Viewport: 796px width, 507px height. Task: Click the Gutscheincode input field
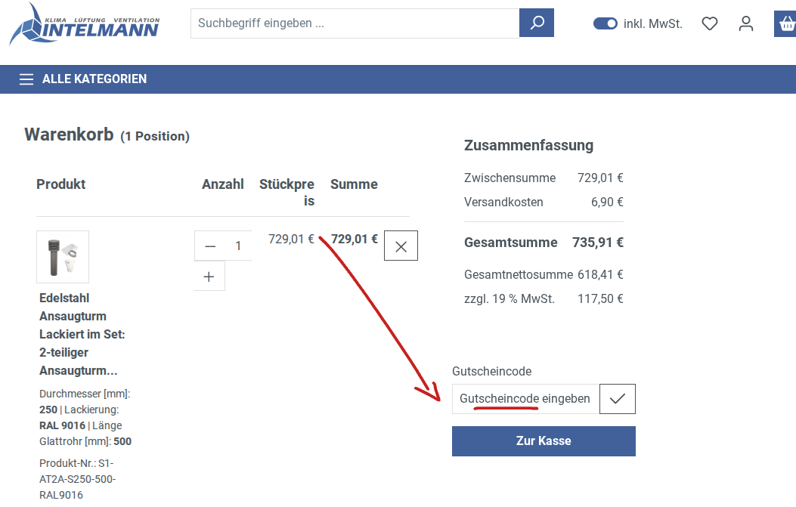pyautogui.click(x=525, y=399)
